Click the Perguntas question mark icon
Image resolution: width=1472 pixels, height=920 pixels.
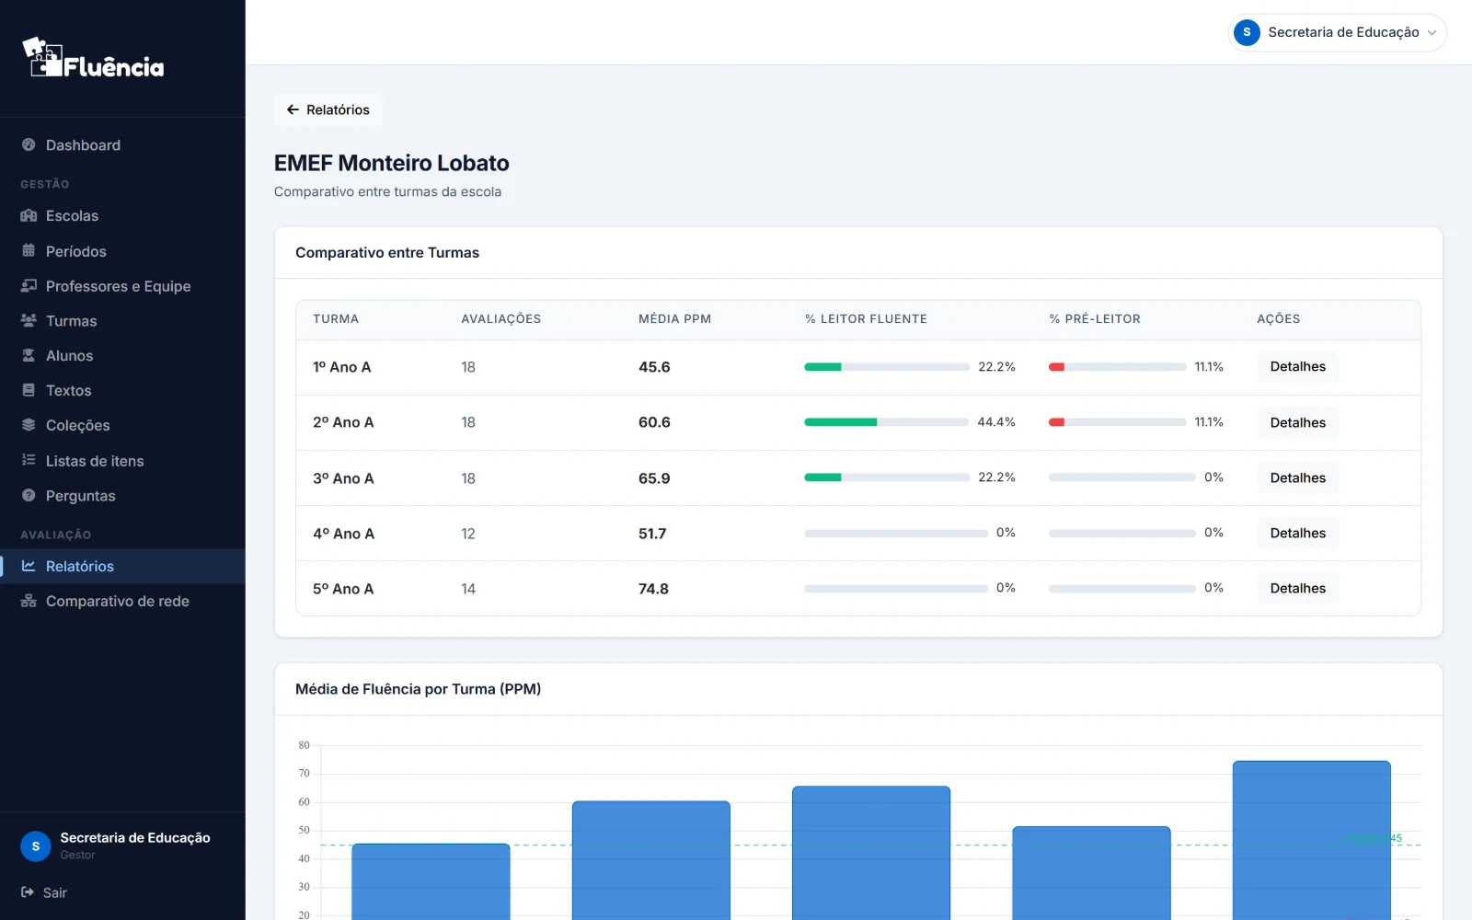(x=29, y=495)
